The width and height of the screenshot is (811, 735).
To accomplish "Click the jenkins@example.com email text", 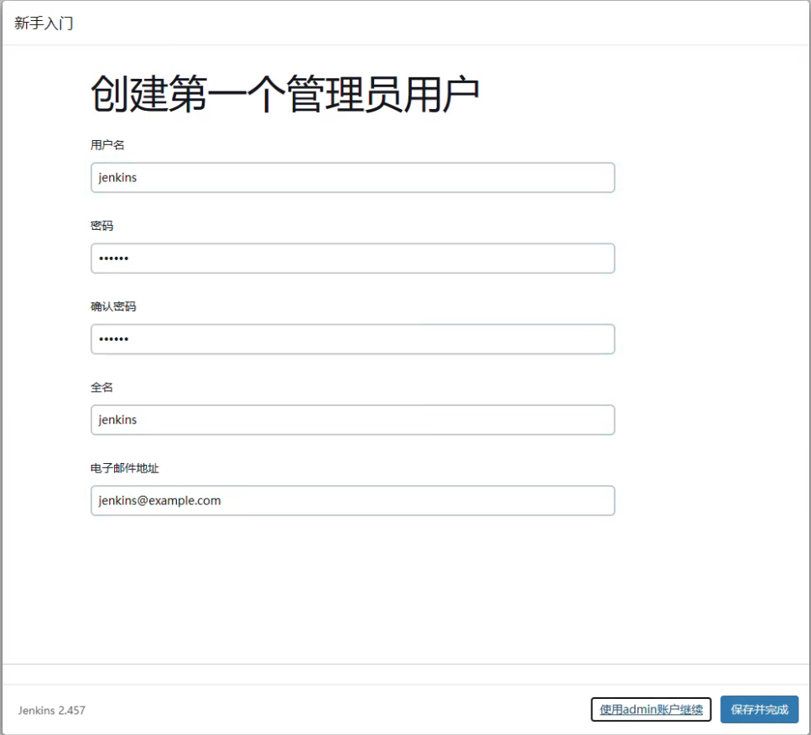I will pyautogui.click(x=159, y=500).
